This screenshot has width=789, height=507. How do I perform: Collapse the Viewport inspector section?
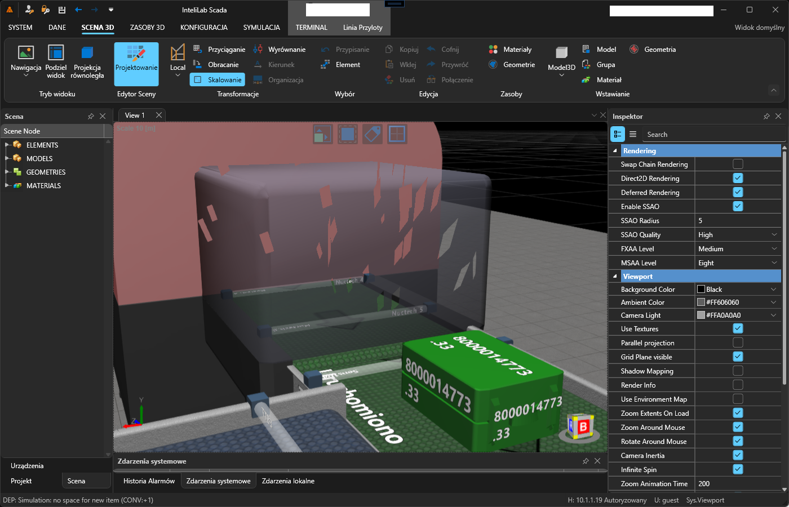click(614, 276)
